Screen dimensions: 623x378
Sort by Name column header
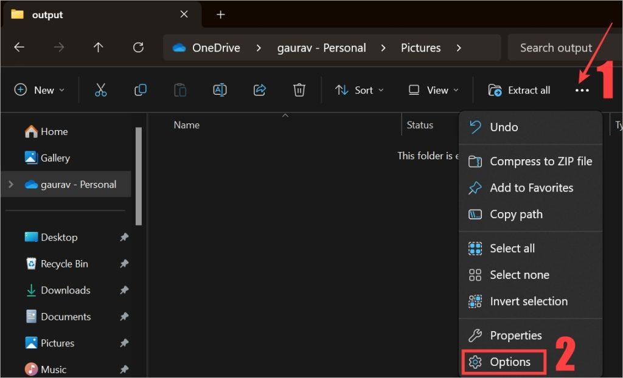coord(186,125)
